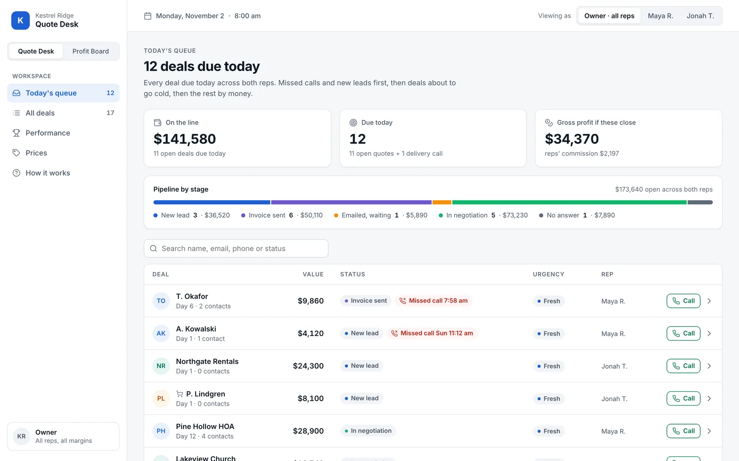
Task: Click the $28,900 value for Pine Hollow HOA
Action: [308, 431]
